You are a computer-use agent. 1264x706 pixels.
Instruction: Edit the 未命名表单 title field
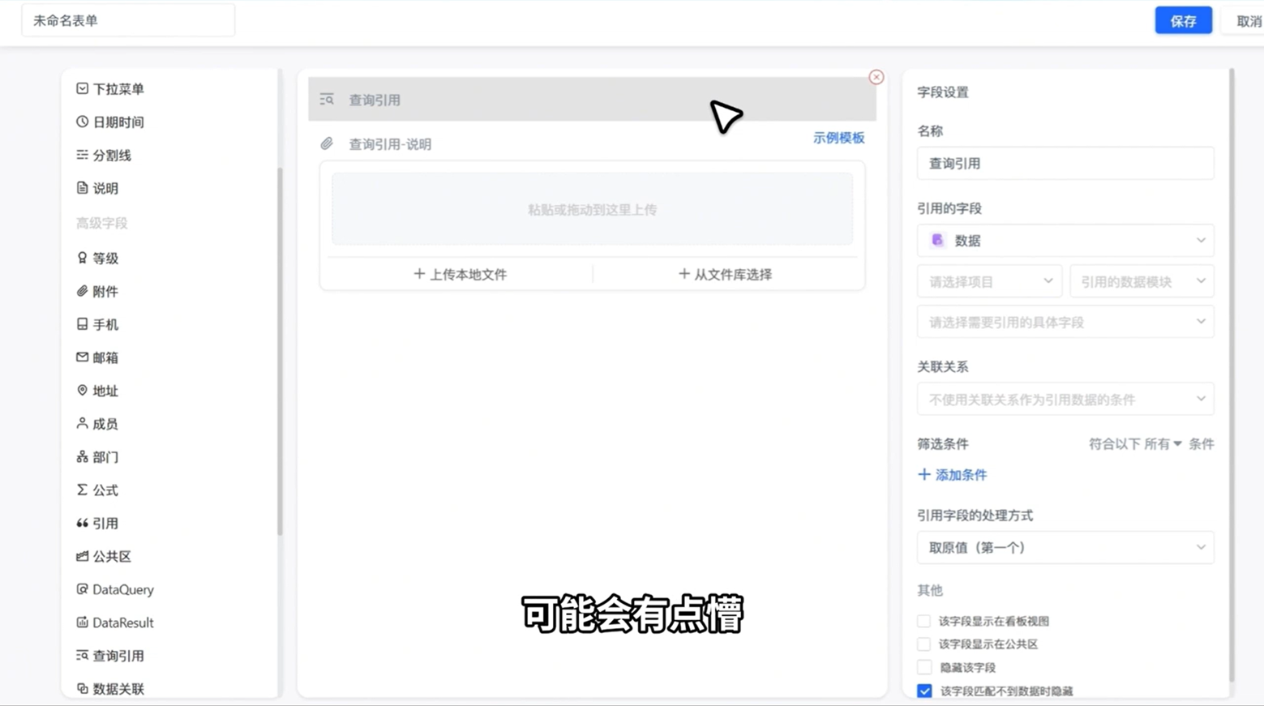click(128, 21)
